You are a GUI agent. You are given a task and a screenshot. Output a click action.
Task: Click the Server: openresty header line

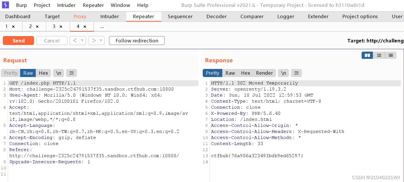point(249,89)
